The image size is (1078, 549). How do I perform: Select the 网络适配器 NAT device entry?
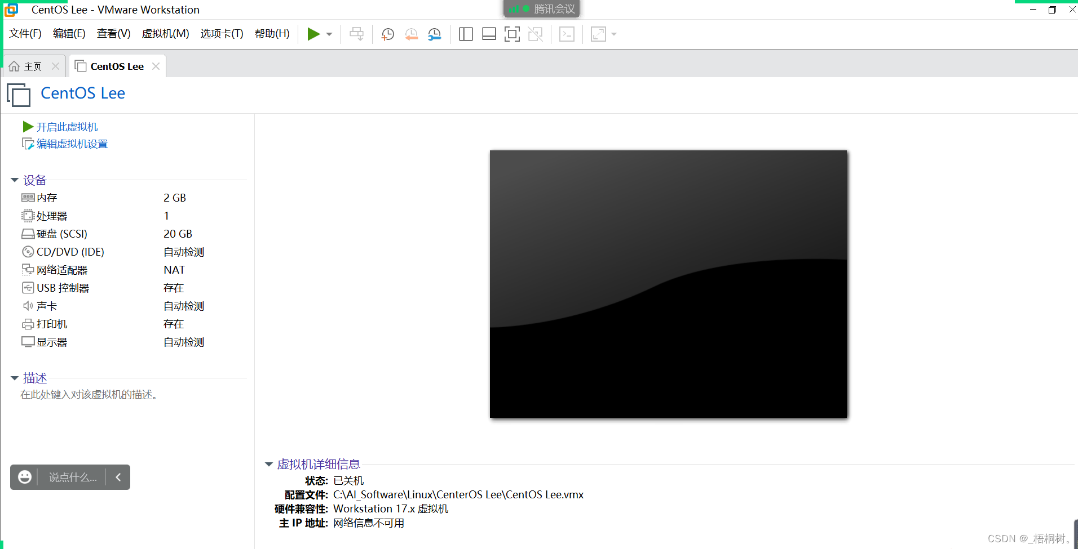[x=61, y=270]
